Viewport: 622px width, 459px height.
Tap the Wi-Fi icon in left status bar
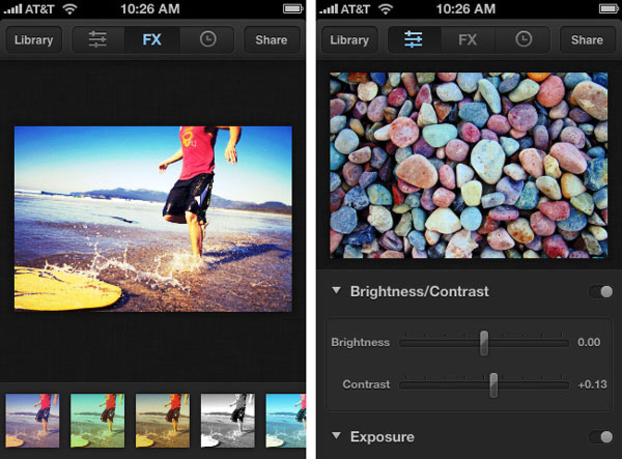tap(70, 9)
